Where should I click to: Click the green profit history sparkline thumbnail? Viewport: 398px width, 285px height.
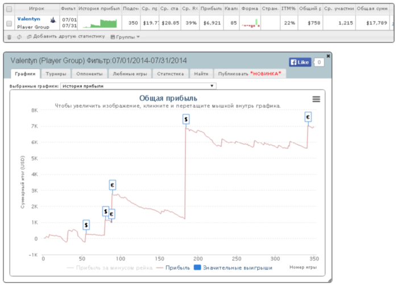[x=100, y=23]
